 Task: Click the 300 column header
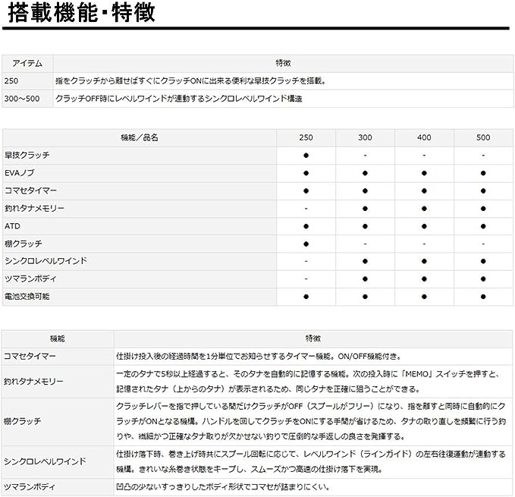tap(365, 137)
